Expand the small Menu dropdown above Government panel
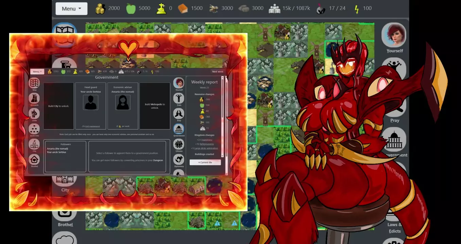 click(x=37, y=72)
